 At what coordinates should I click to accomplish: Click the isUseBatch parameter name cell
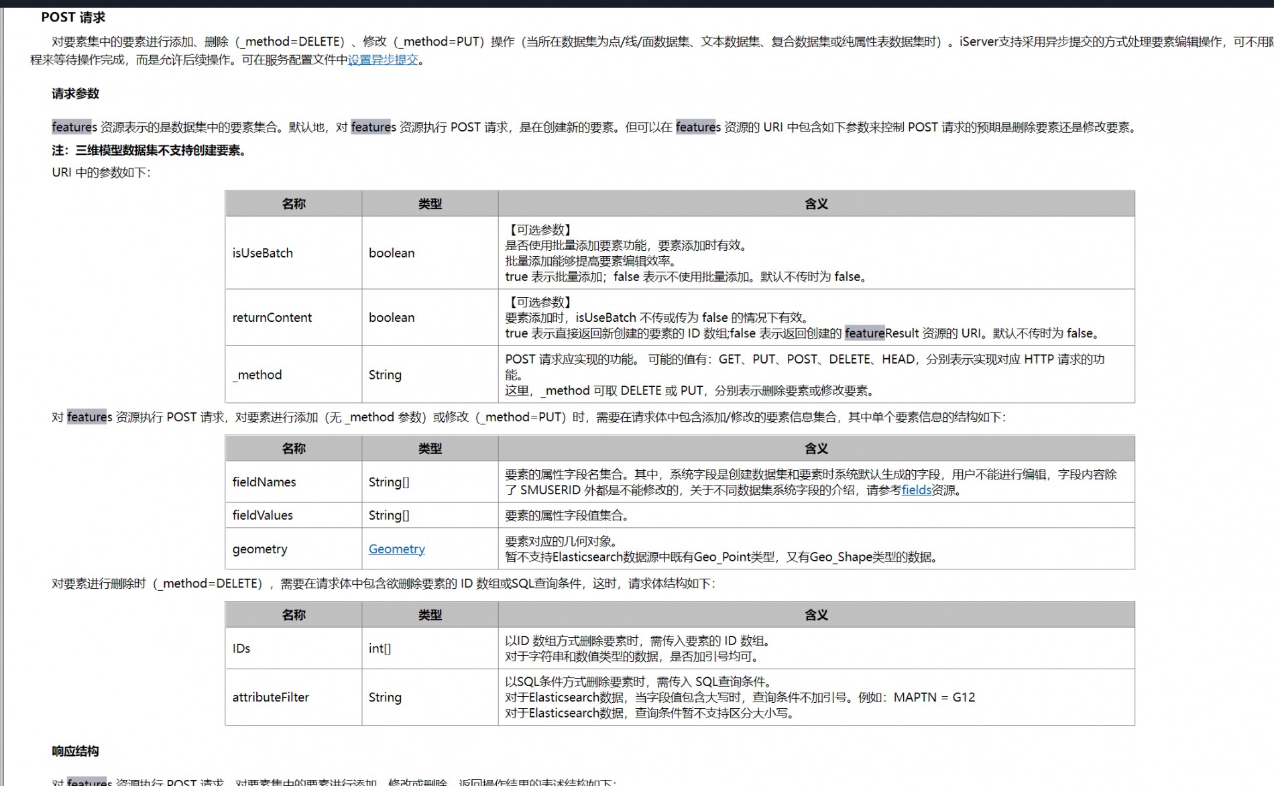click(262, 253)
